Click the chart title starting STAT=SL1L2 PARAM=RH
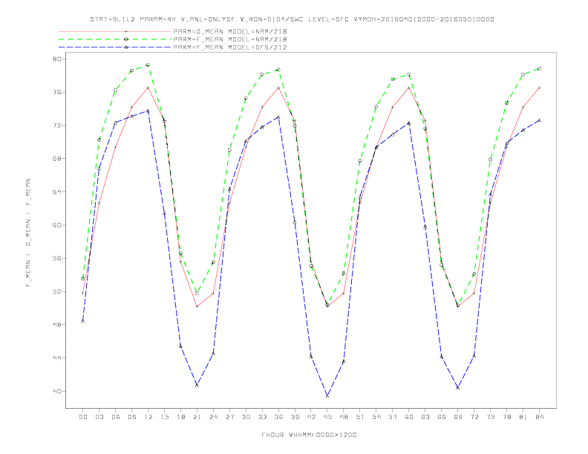This screenshot has width=588, height=454. coord(292,19)
